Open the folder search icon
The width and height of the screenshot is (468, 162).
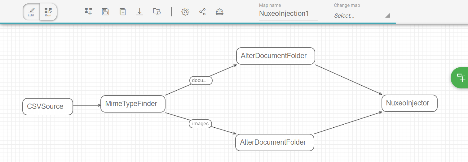click(157, 12)
